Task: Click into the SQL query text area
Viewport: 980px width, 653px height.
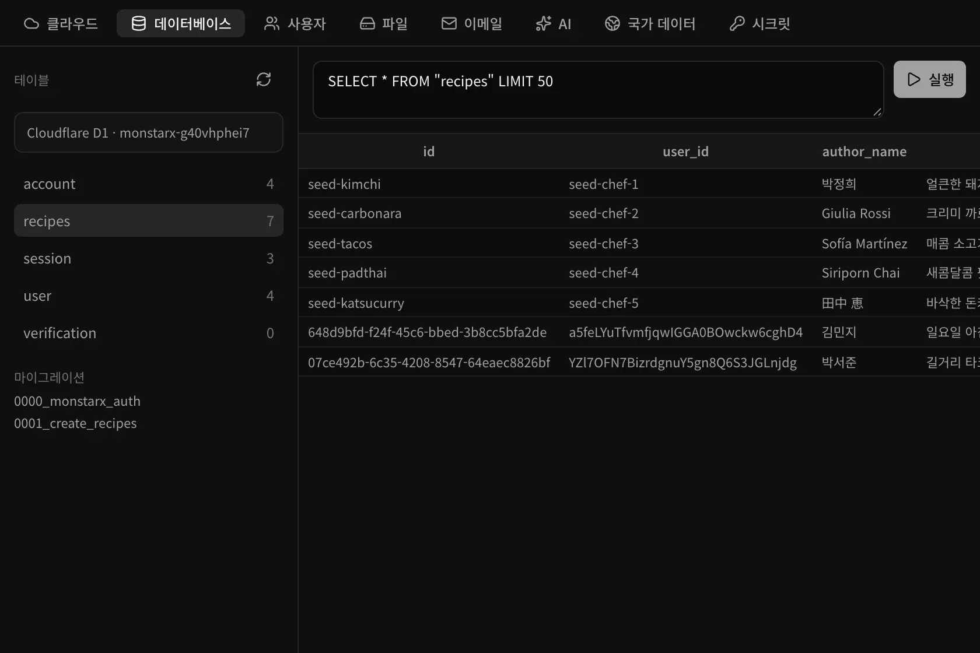Action: click(598, 90)
